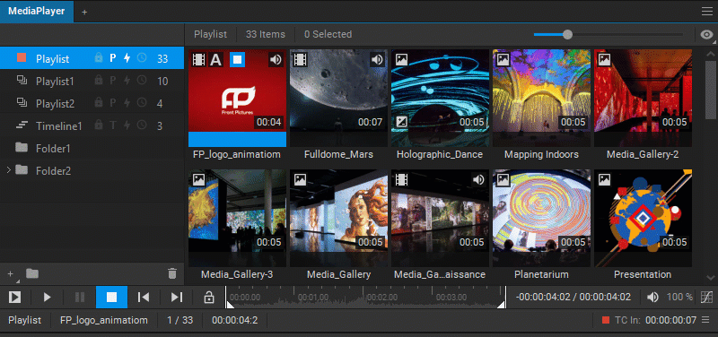Toggle the eye visibility icon in header
The width and height of the screenshot is (718, 337).
(707, 34)
